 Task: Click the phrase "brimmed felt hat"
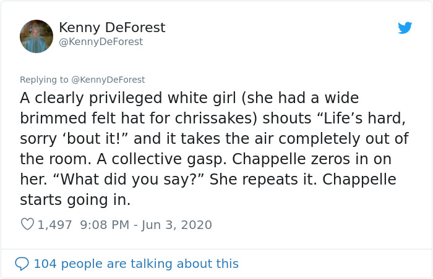(82, 119)
